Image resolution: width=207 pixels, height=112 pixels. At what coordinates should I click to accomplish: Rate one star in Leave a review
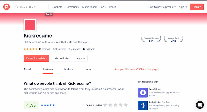(x=105, y=105)
